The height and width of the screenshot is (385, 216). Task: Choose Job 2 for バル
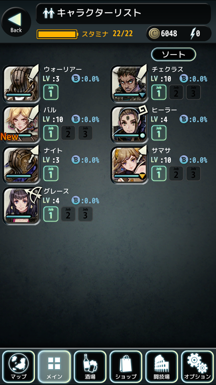point(68,133)
